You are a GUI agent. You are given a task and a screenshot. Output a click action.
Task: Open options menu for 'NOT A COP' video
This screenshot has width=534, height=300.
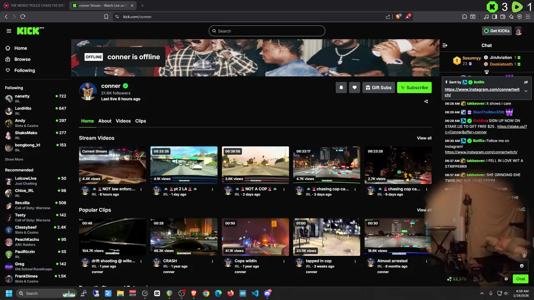(x=284, y=189)
